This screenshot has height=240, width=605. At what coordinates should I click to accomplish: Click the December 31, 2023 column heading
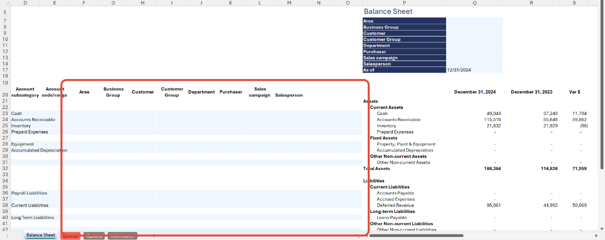coord(532,92)
